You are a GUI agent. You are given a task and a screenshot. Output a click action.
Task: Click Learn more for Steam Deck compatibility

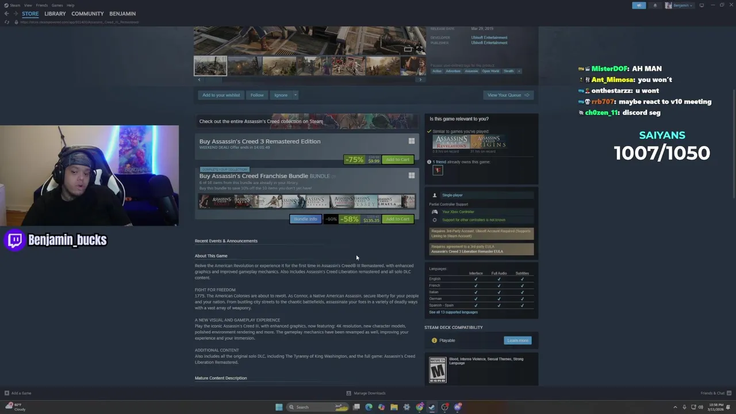pos(517,340)
